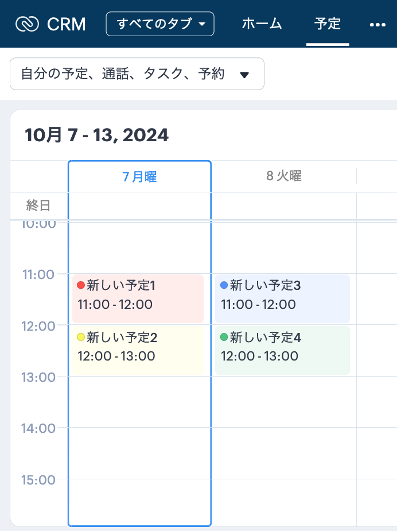Click green dot on 新しい予定4
397x531 pixels.
tap(224, 337)
